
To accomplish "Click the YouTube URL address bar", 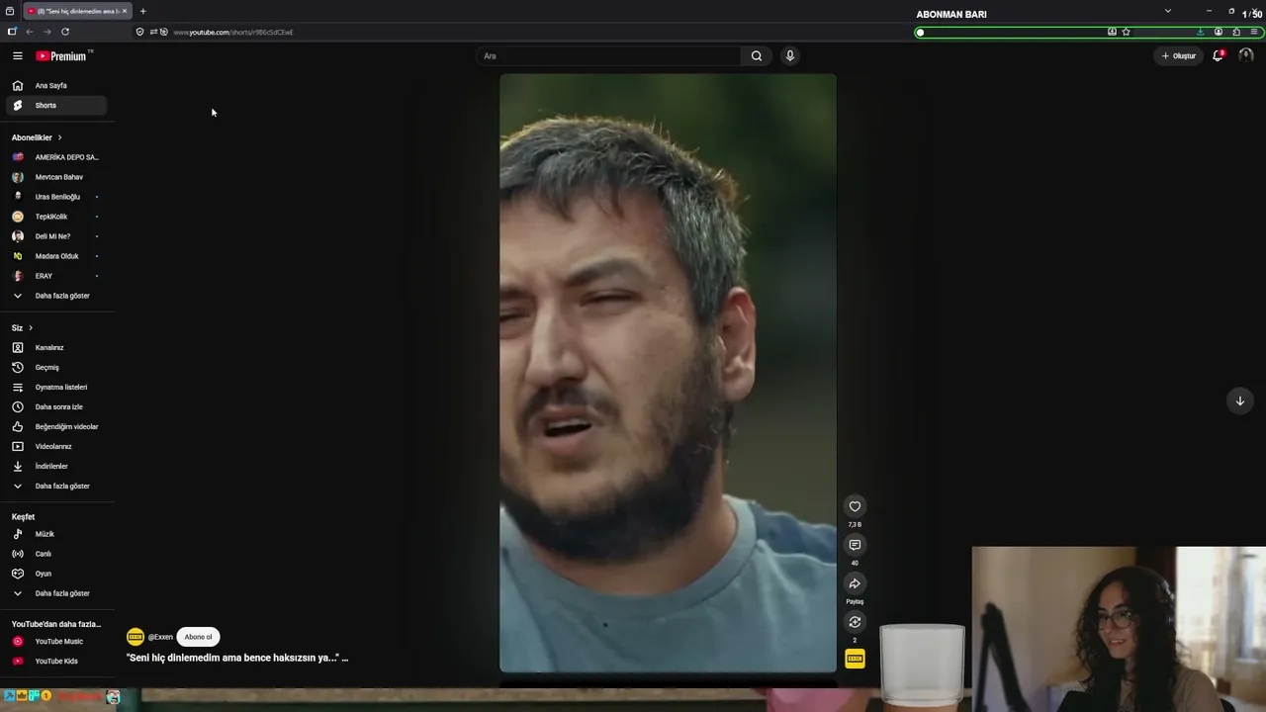I will click(x=233, y=33).
